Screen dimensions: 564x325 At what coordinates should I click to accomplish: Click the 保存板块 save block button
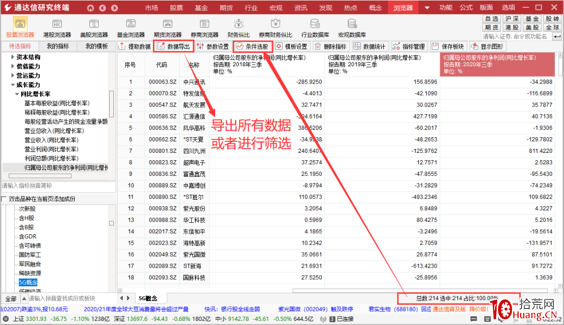[448, 46]
